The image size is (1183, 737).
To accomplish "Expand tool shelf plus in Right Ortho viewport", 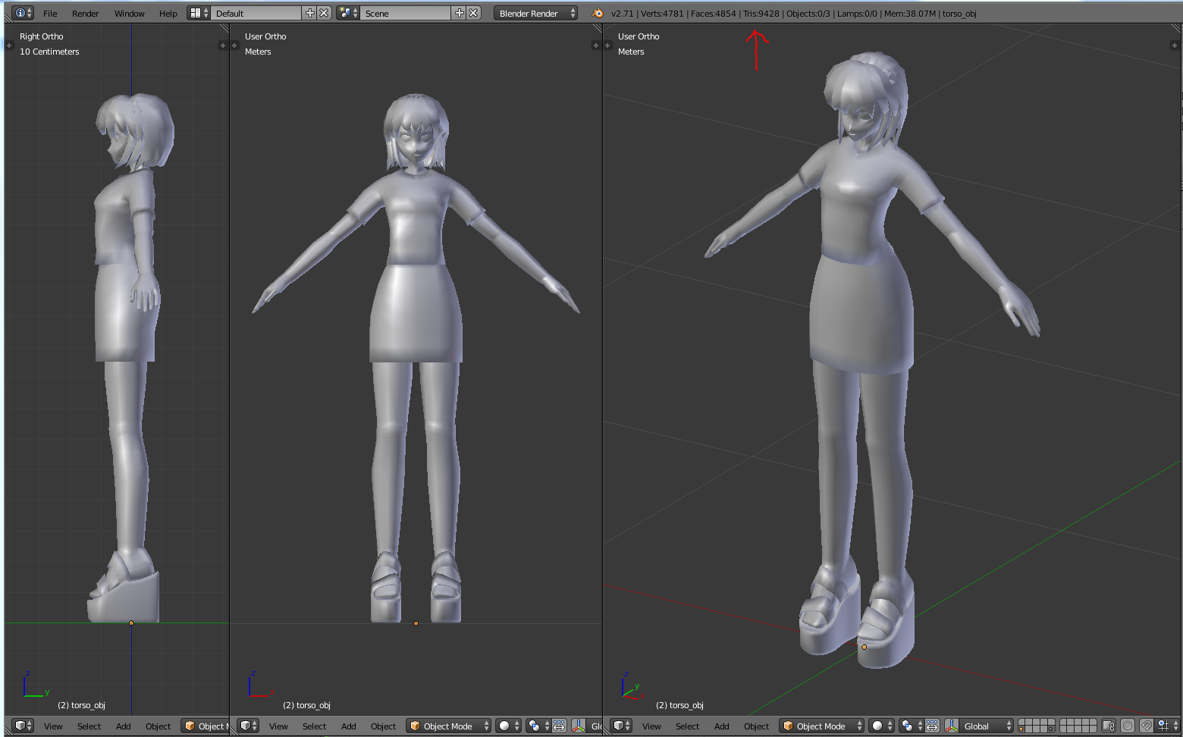I will pyautogui.click(x=9, y=45).
